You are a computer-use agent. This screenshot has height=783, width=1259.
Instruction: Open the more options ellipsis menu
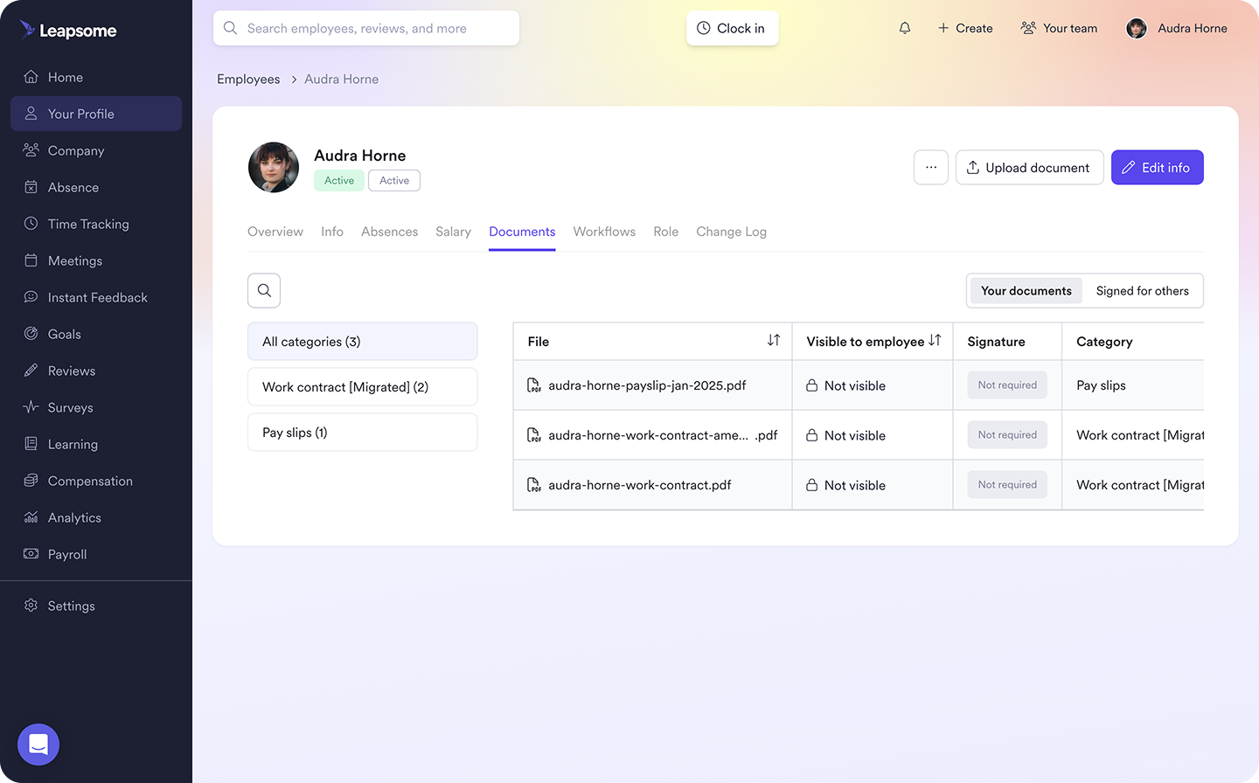click(930, 167)
